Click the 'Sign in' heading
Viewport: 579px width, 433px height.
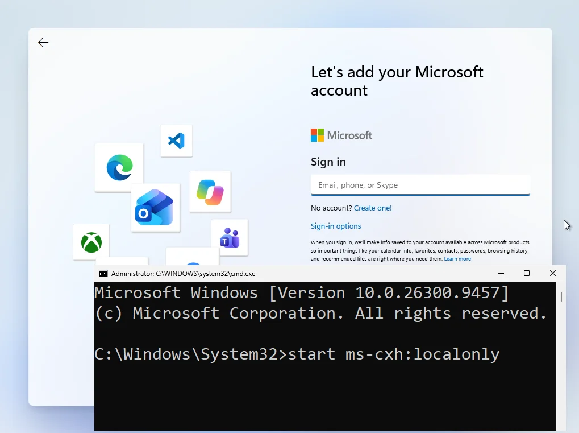(x=328, y=162)
